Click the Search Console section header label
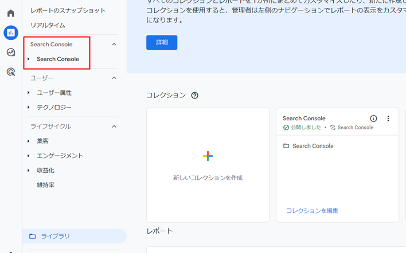This screenshot has height=253, width=406. [x=51, y=45]
